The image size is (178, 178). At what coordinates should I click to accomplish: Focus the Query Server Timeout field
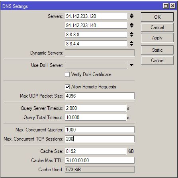click(96, 108)
